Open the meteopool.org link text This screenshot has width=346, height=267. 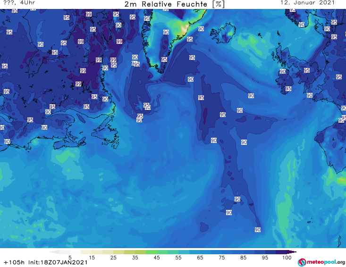tap(326, 262)
